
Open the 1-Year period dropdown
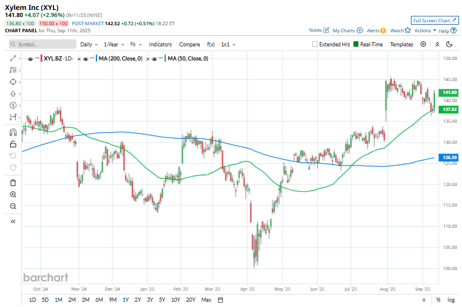(x=113, y=45)
